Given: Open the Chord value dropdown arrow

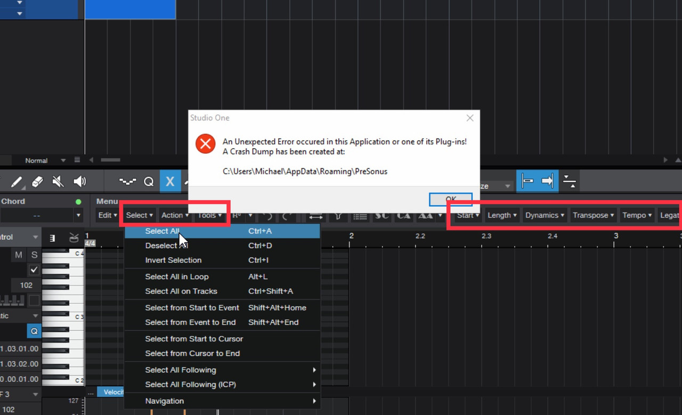Looking at the screenshot, I should [78, 215].
